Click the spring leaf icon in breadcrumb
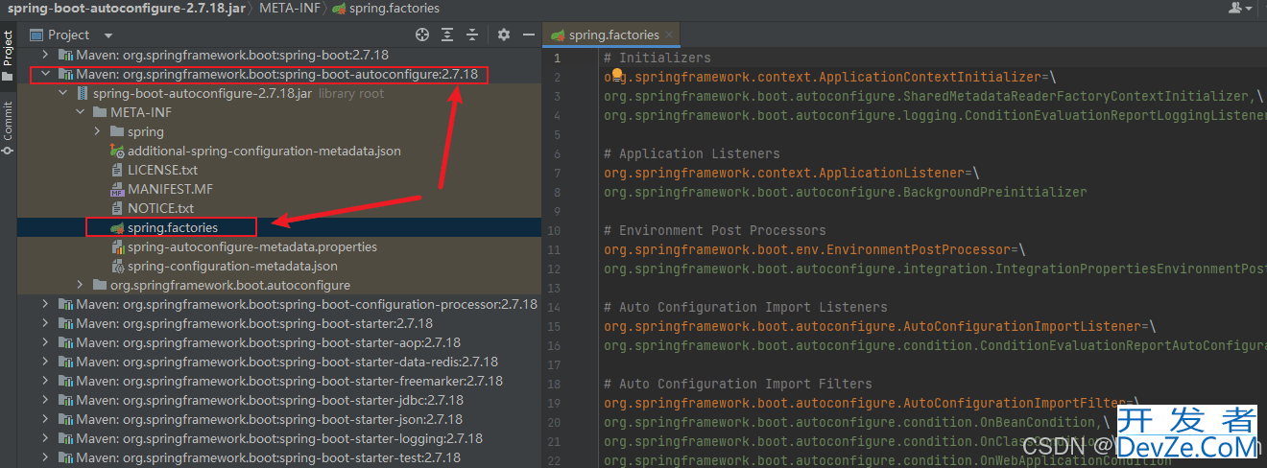The image size is (1267, 468). pos(339,8)
